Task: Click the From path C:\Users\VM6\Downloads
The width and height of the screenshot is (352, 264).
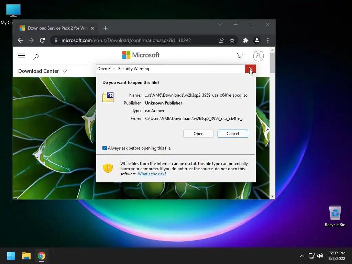Action: click(196, 119)
